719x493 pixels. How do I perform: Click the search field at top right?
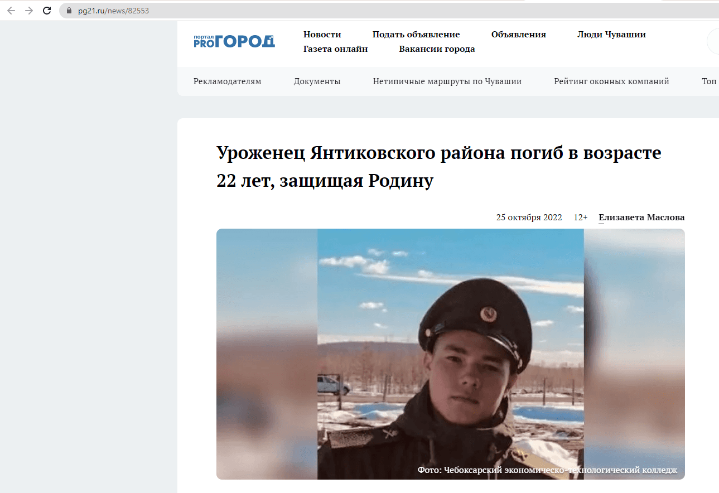713,41
